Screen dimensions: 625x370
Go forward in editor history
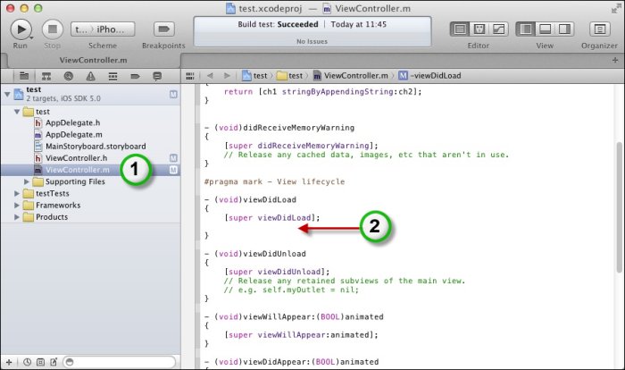[227, 76]
